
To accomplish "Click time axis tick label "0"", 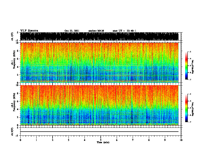I will tap(20, 140).
